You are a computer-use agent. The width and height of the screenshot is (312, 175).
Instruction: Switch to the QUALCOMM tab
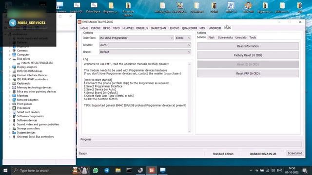(189, 28)
